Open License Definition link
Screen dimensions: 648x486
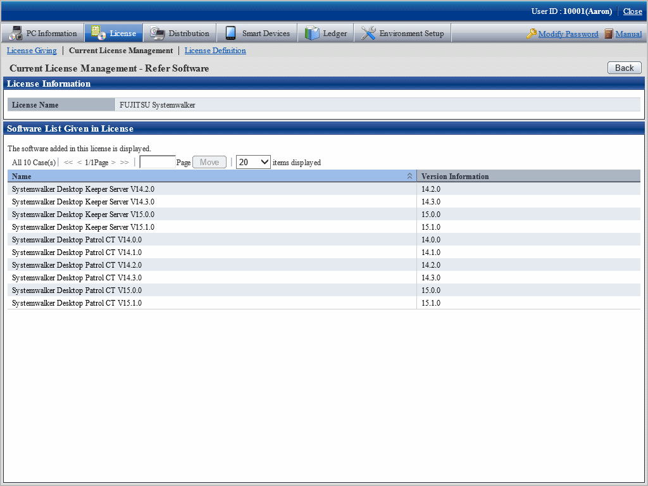215,51
